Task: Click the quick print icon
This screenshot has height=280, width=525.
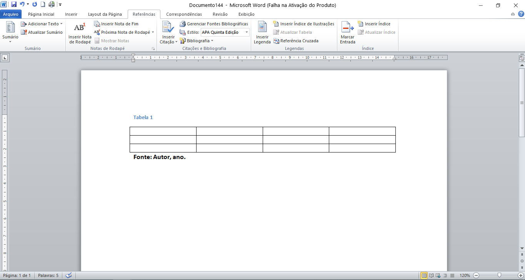Action: 52,5
